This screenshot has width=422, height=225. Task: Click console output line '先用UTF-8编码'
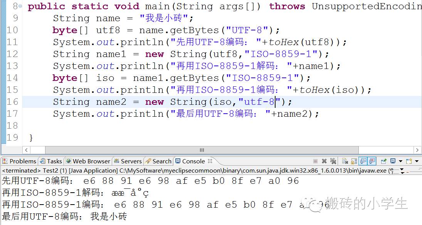click(x=150, y=181)
